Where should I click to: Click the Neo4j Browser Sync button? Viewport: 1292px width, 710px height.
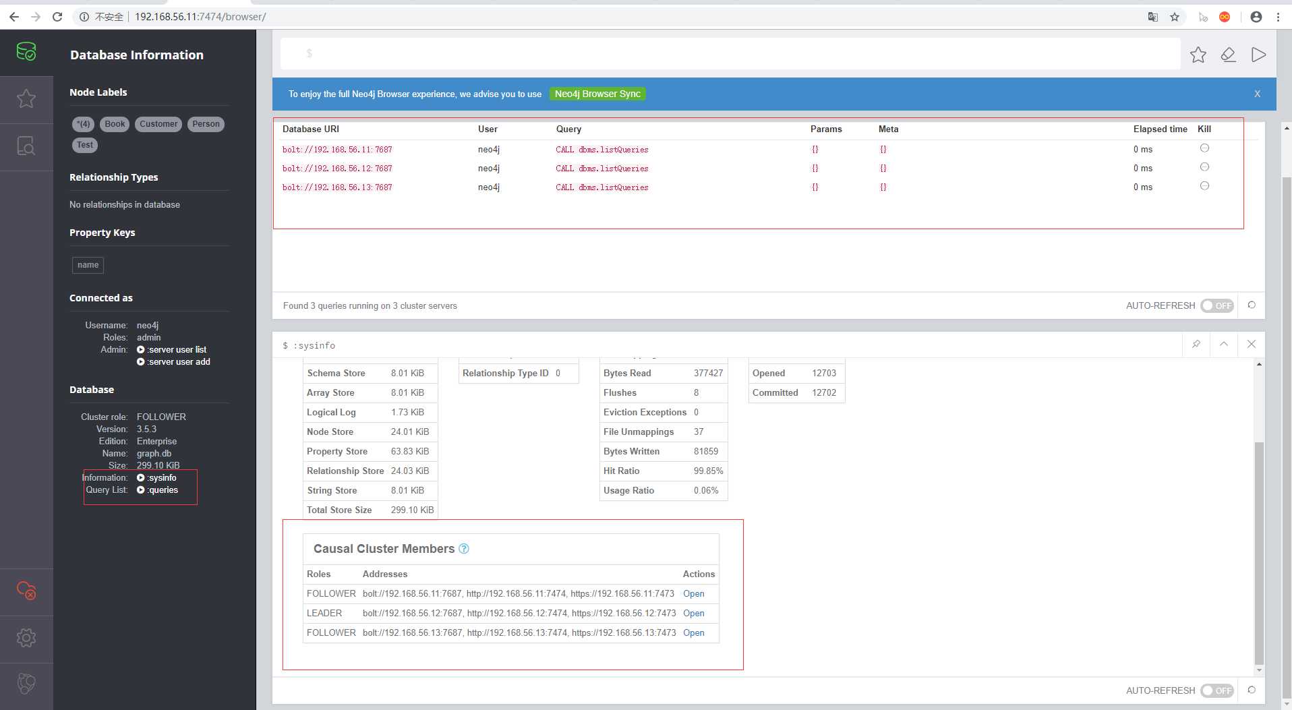click(597, 94)
